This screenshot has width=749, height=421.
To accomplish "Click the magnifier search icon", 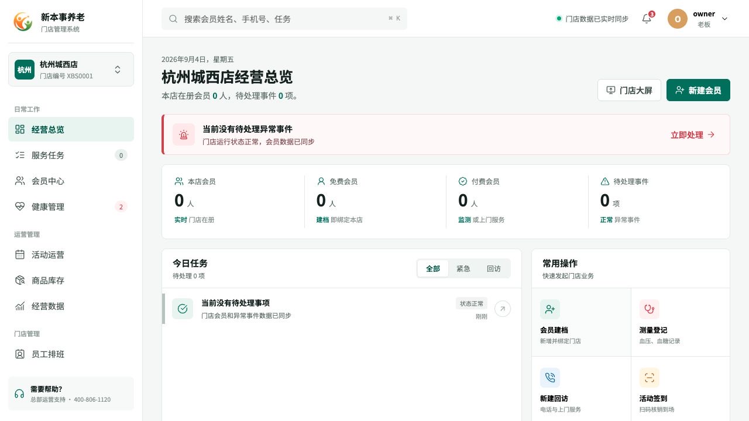I will pos(173,19).
